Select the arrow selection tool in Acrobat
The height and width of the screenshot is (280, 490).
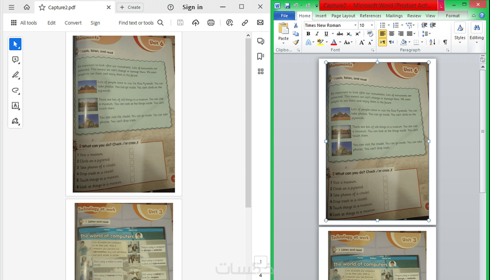[x=15, y=44]
